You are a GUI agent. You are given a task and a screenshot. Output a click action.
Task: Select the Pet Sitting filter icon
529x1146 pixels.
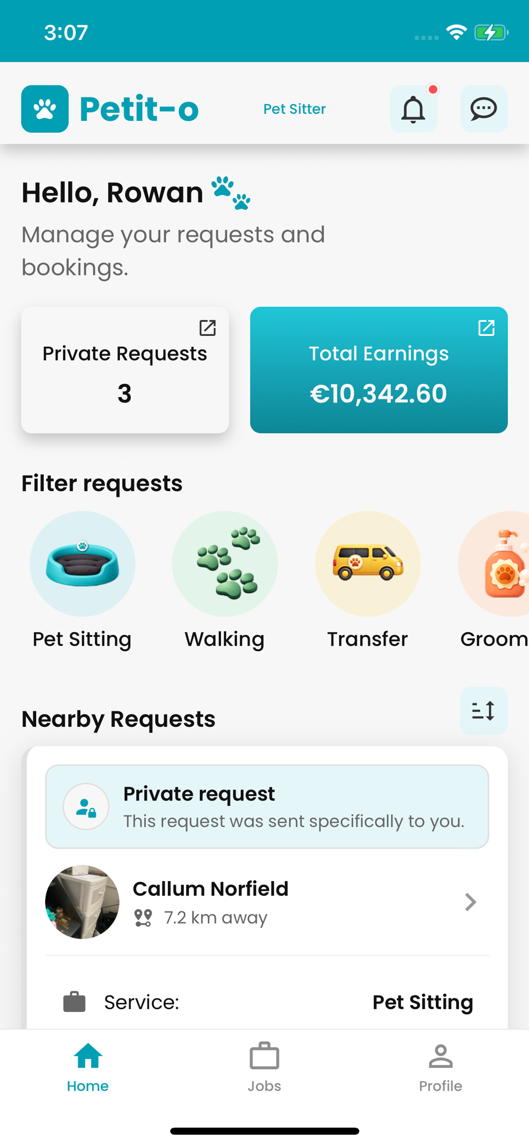(82, 564)
